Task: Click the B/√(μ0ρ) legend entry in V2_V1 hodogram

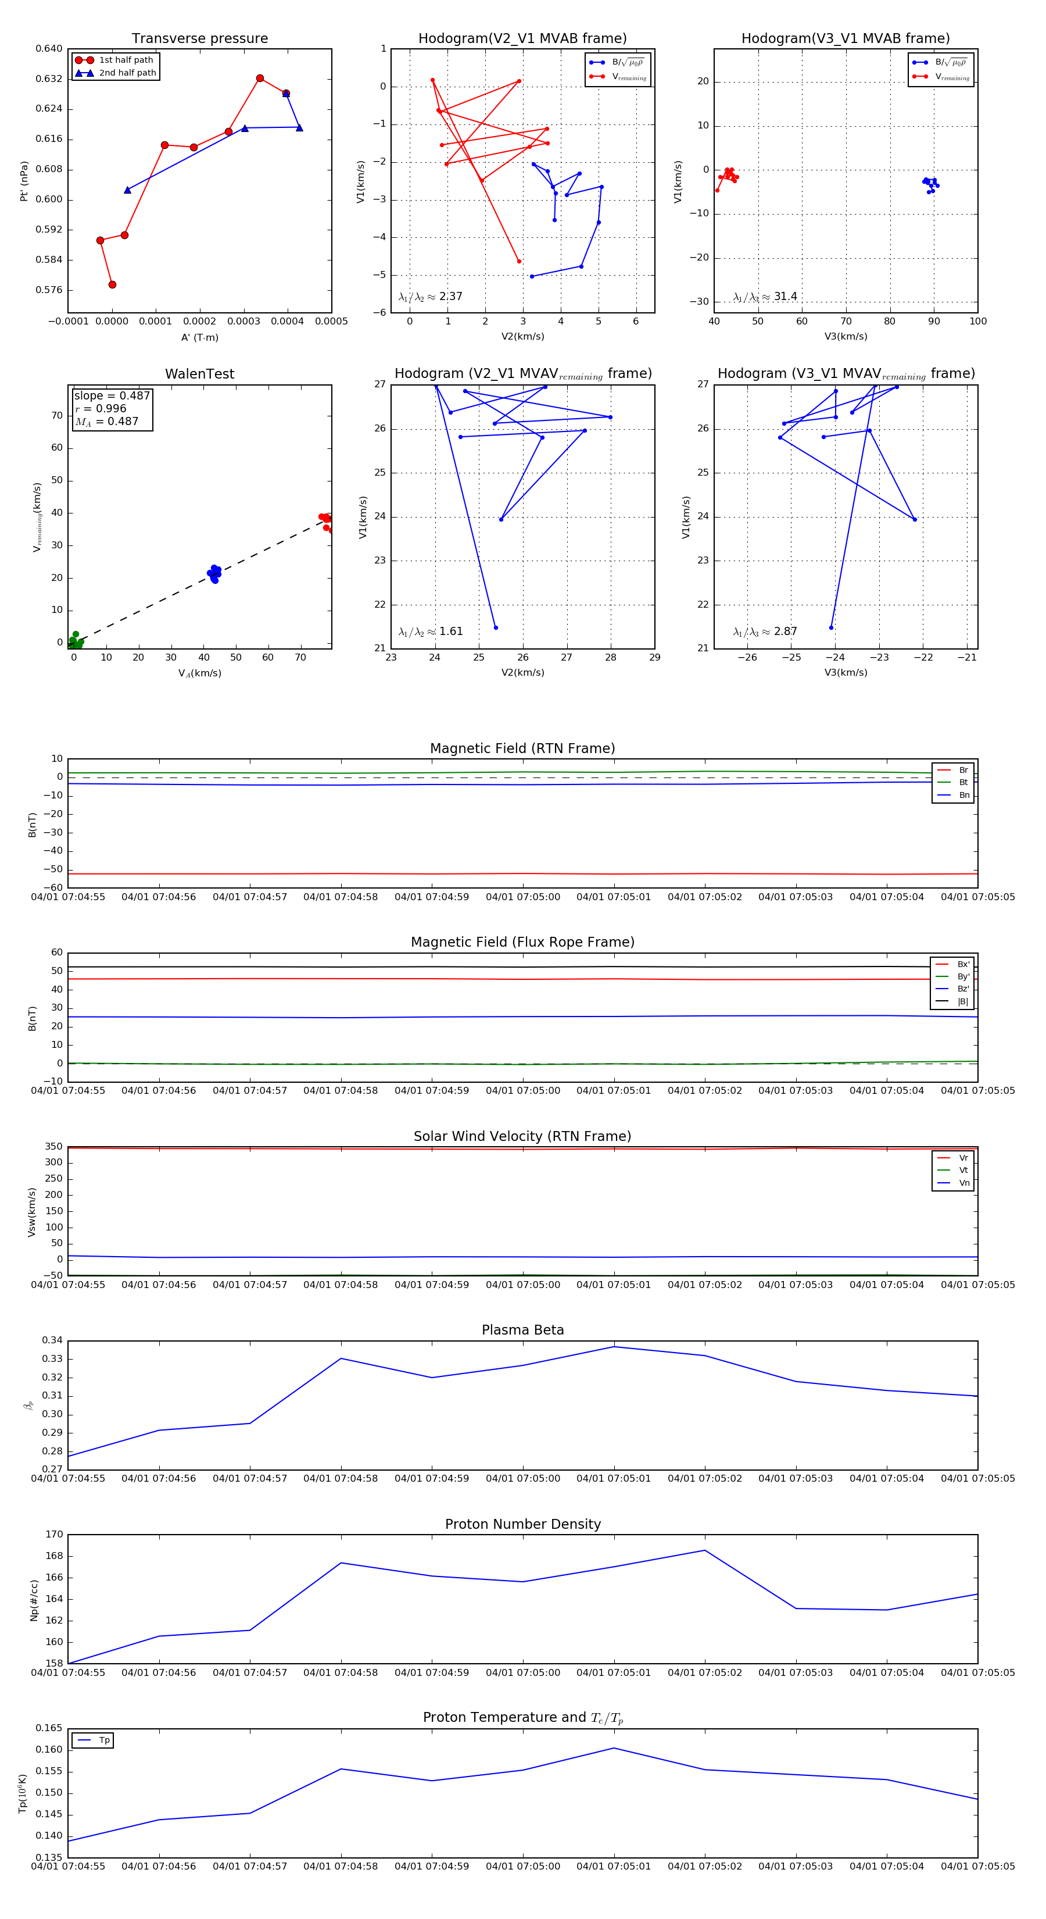Action: [617, 63]
